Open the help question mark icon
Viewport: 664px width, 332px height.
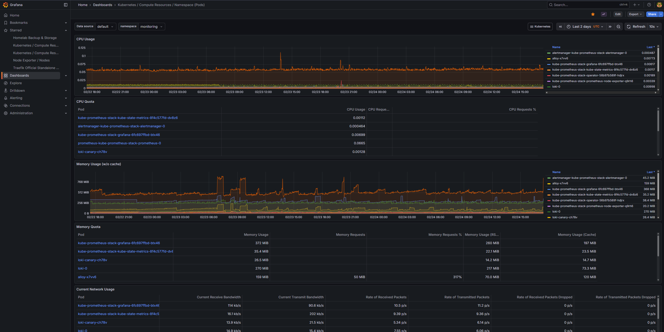point(649,5)
